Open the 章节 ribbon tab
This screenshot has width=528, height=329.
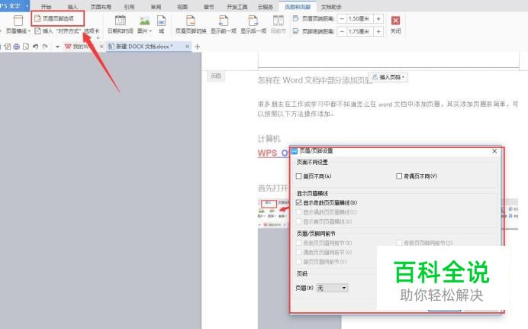[209, 7]
